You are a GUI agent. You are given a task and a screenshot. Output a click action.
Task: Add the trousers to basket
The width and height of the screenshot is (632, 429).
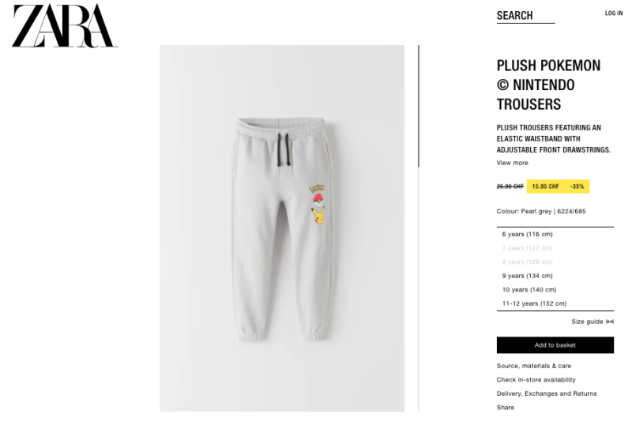pos(555,345)
